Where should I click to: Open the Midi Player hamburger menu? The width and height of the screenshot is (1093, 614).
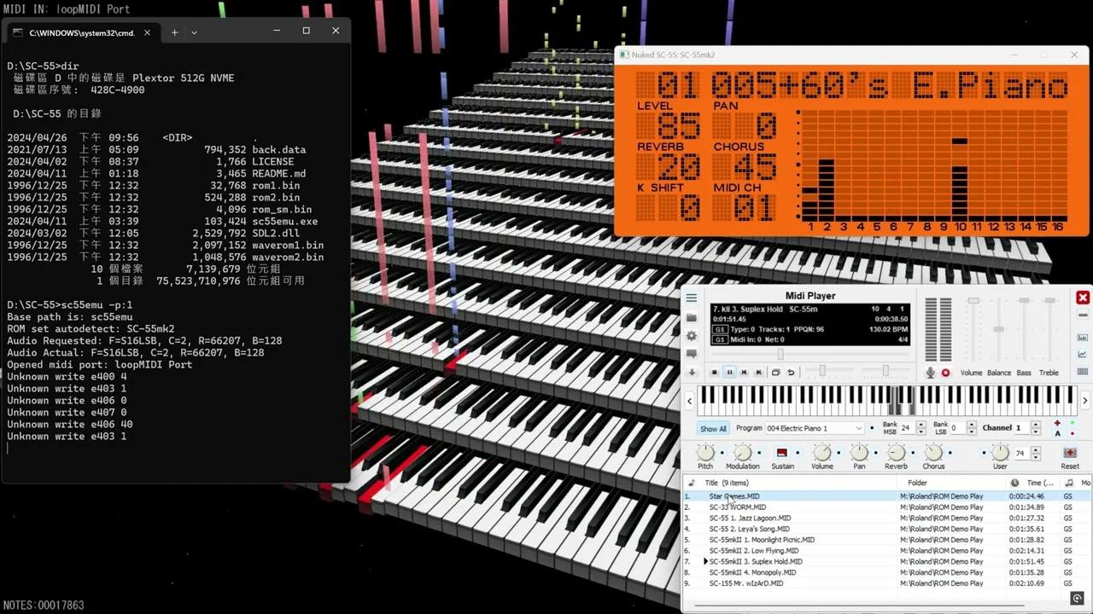(692, 298)
